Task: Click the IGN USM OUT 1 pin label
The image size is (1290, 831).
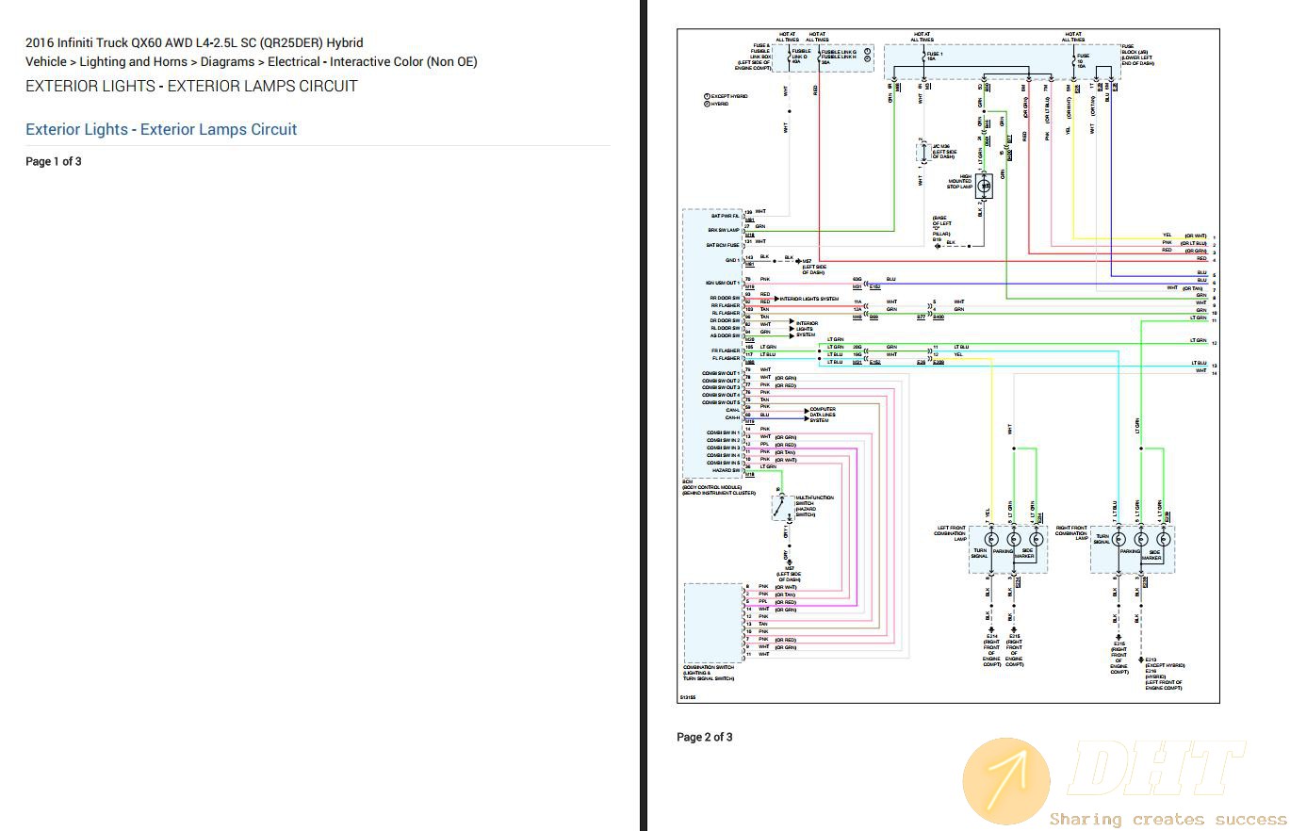Action: point(724,283)
